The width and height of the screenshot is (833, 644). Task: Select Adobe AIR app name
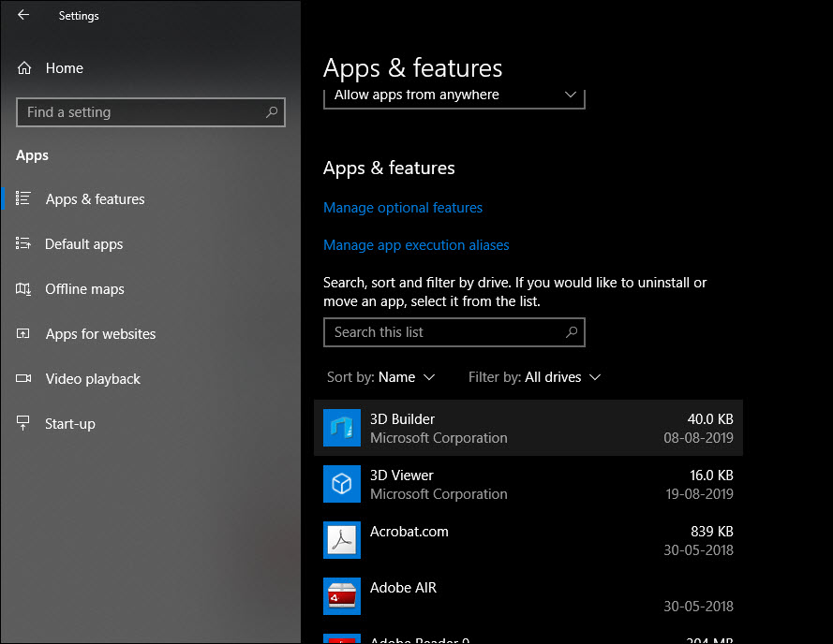403,588
